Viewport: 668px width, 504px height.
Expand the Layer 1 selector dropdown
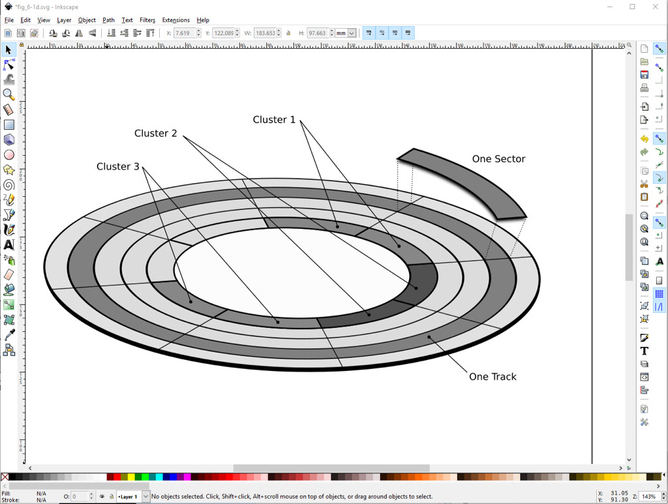145,497
